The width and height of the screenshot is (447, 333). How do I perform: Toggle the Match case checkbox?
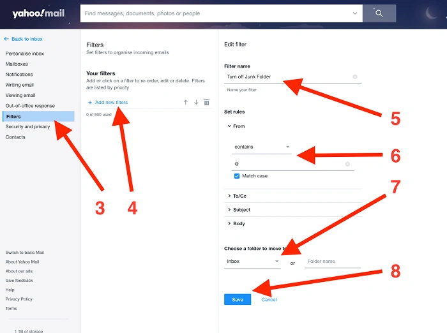tap(237, 176)
